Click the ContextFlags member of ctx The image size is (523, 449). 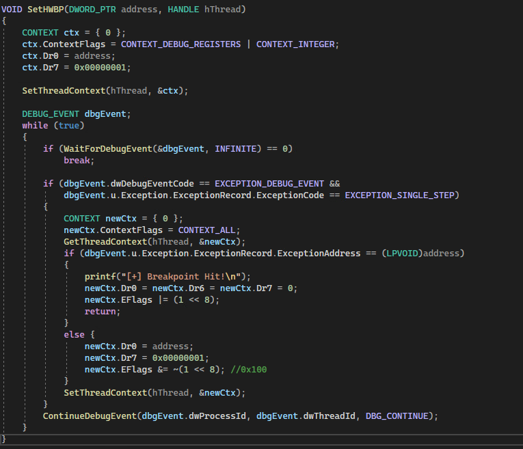[74, 44]
